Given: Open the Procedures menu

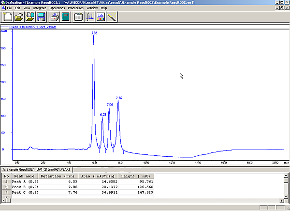Looking at the screenshot, I should pos(75,8).
